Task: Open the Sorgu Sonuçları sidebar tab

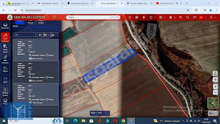Action: point(5,38)
